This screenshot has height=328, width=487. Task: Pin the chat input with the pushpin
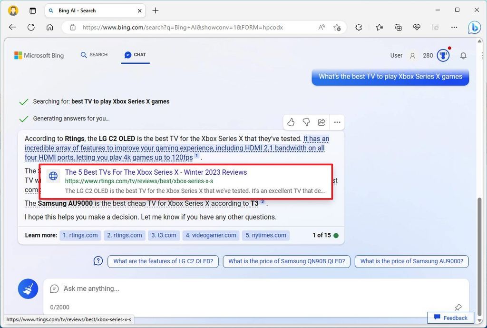[x=458, y=308]
